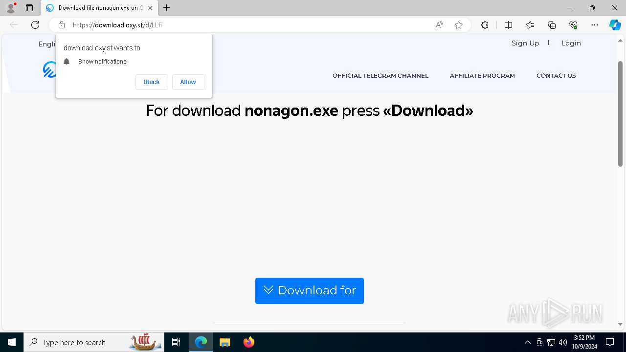Open a new browser tab
Screen dimensions: 626x352
pyautogui.click(x=167, y=8)
